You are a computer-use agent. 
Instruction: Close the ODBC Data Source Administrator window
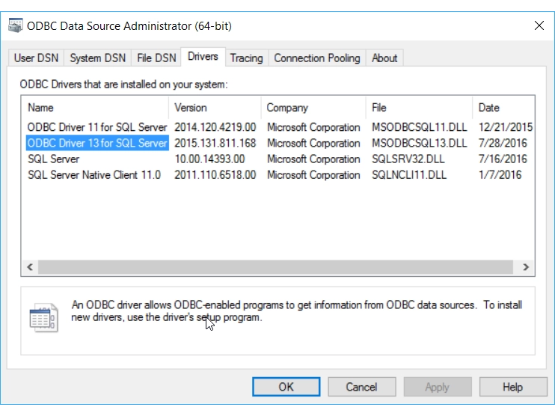[x=539, y=25]
